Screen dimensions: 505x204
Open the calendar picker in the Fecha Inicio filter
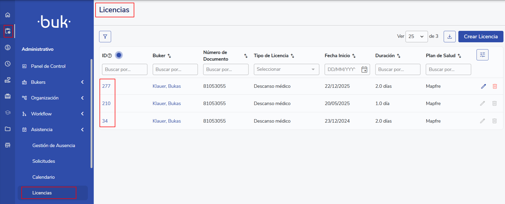tap(364, 69)
